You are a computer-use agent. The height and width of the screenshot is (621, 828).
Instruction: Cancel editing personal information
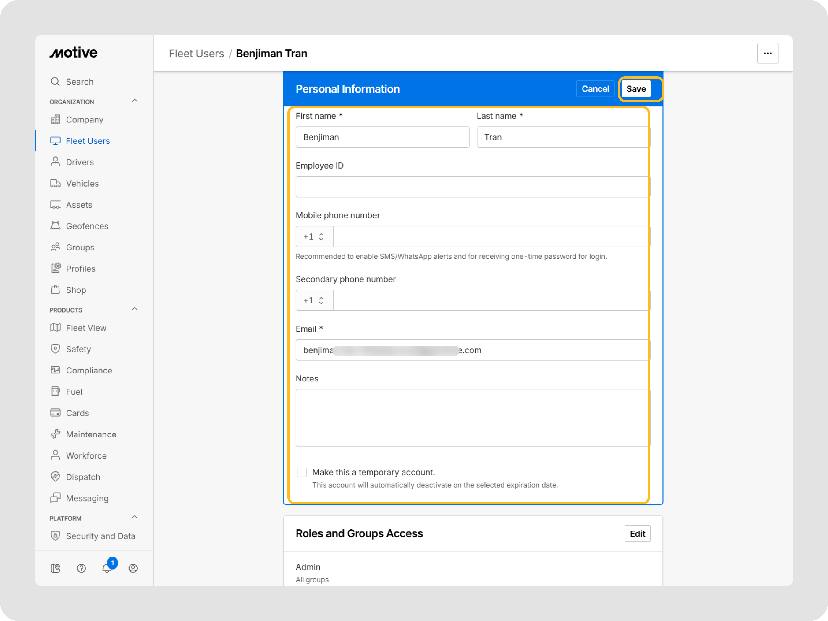pyautogui.click(x=595, y=89)
